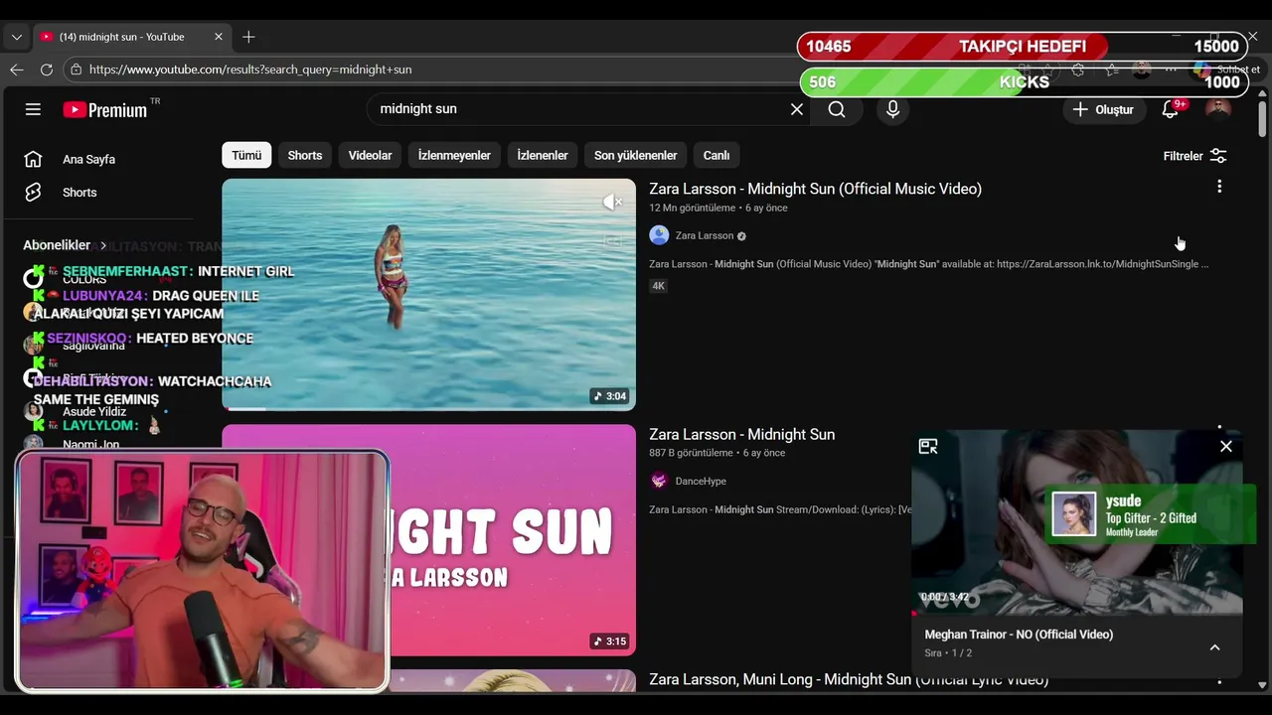This screenshot has width=1272, height=715.
Task: Open Zara Larsson channel name link
Action: [x=705, y=235]
